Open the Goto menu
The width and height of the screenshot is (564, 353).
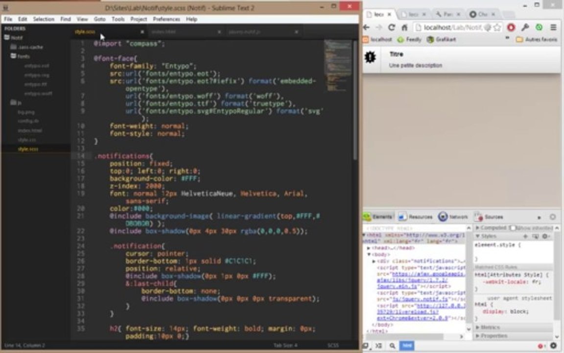tap(100, 19)
